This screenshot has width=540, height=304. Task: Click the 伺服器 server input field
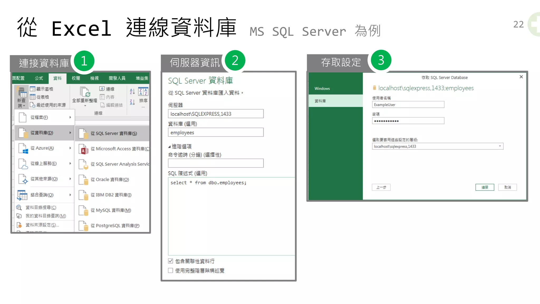pos(216,114)
